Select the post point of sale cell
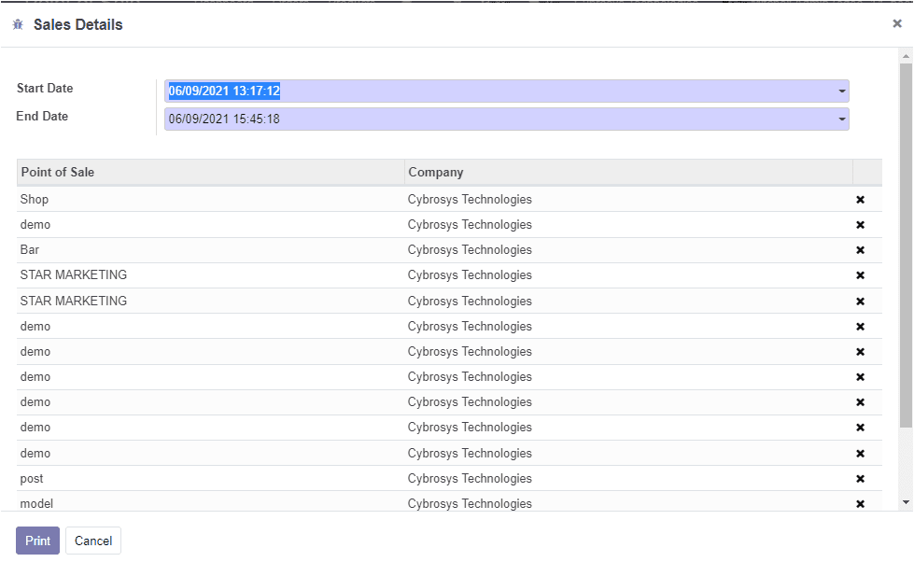 (x=210, y=479)
